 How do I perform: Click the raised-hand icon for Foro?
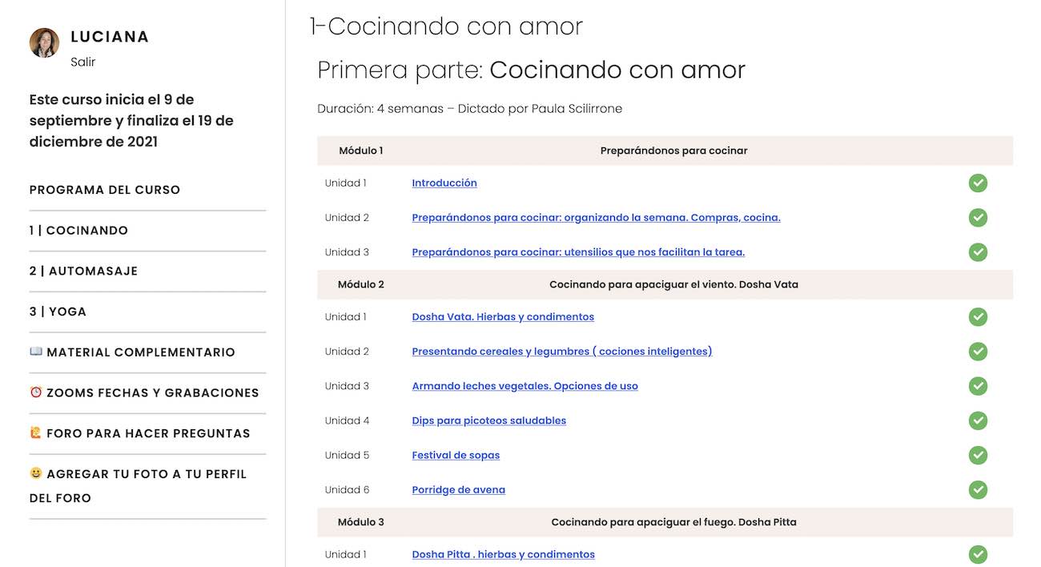tap(36, 432)
